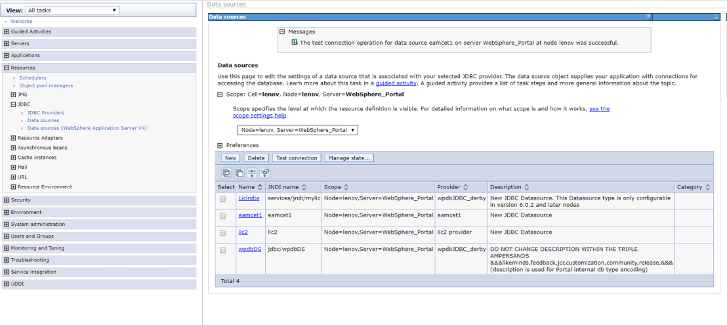This screenshot has height=325, width=727.
Task: Sort table by Name column arrows
Action: pyautogui.click(x=260, y=187)
